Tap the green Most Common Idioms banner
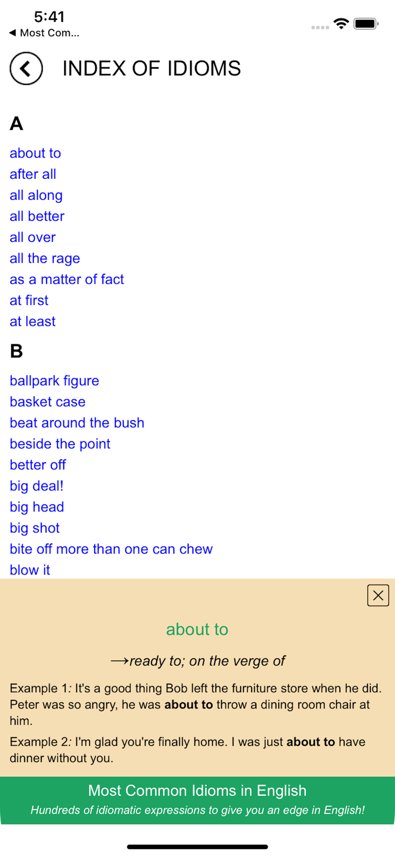This screenshot has height=857, width=395. [197, 800]
